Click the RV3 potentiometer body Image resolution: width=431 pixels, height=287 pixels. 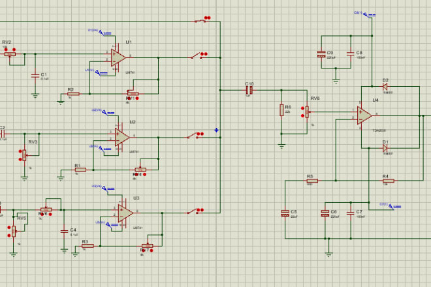point(24,155)
